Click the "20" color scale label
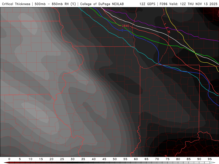The height and width of the screenshot is (164, 219). pyautogui.click(x=51, y=159)
